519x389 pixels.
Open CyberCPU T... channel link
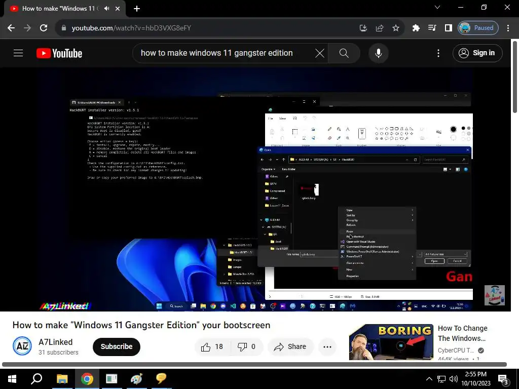(456, 351)
